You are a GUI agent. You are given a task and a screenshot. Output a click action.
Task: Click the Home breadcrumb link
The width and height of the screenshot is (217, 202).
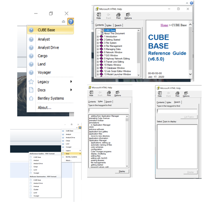[164, 25]
